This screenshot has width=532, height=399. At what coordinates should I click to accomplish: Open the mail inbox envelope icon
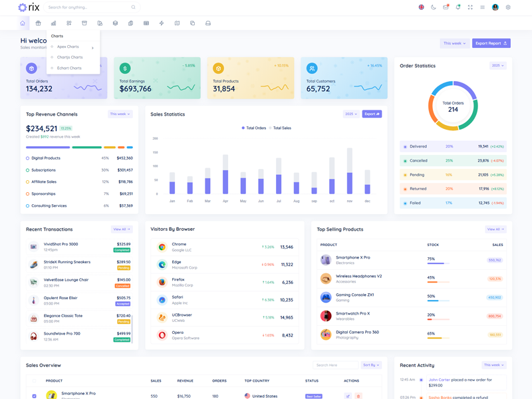[446, 7]
